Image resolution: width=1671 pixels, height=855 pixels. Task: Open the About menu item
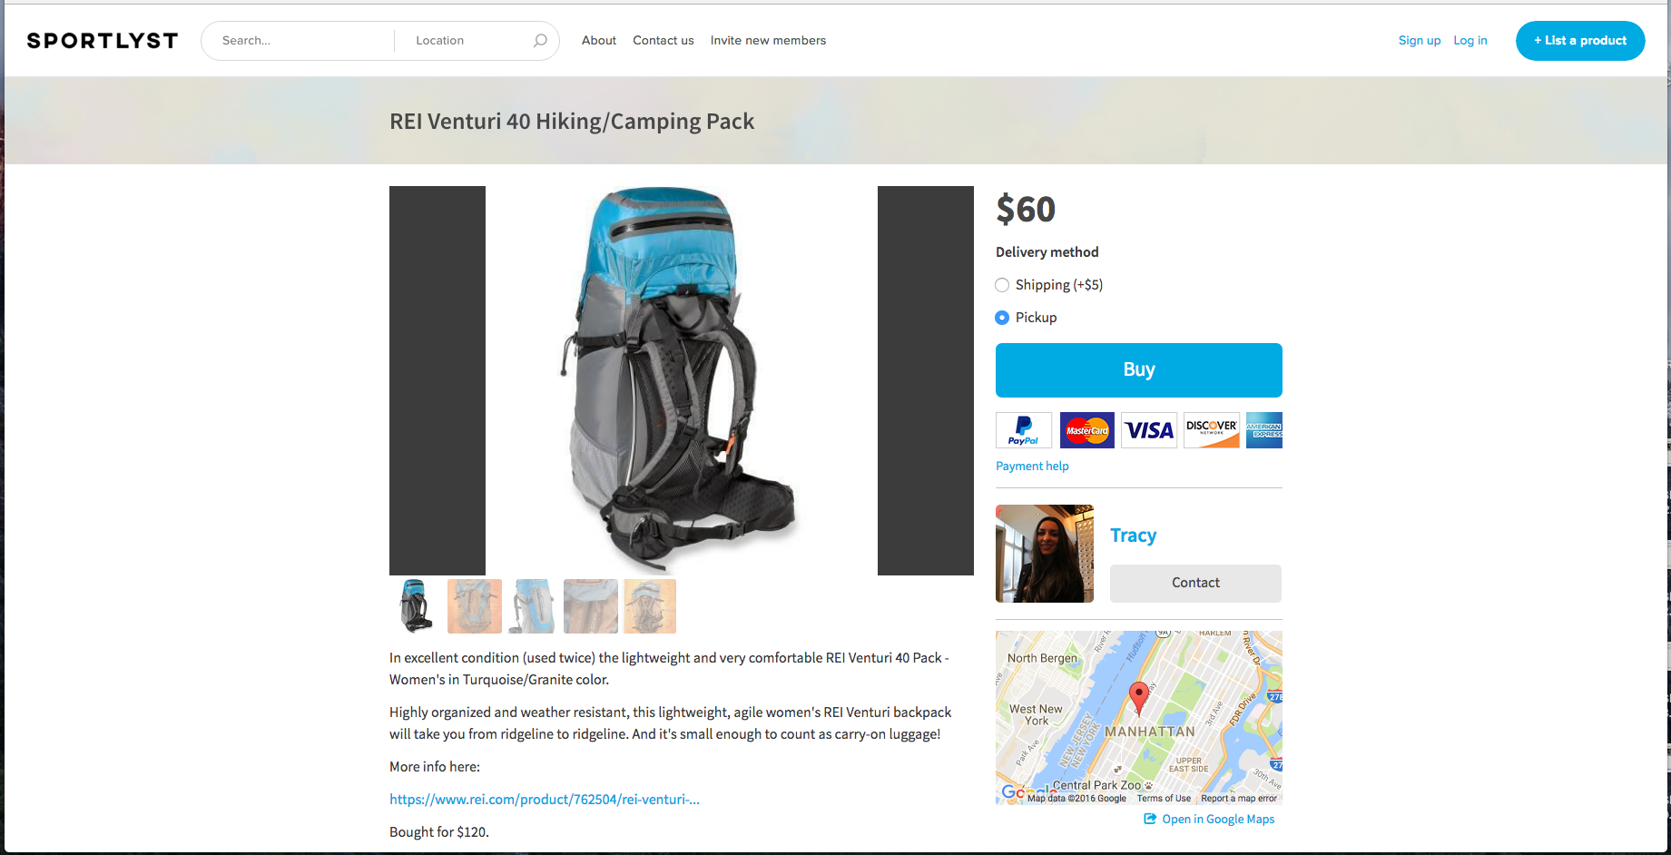coord(599,41)
